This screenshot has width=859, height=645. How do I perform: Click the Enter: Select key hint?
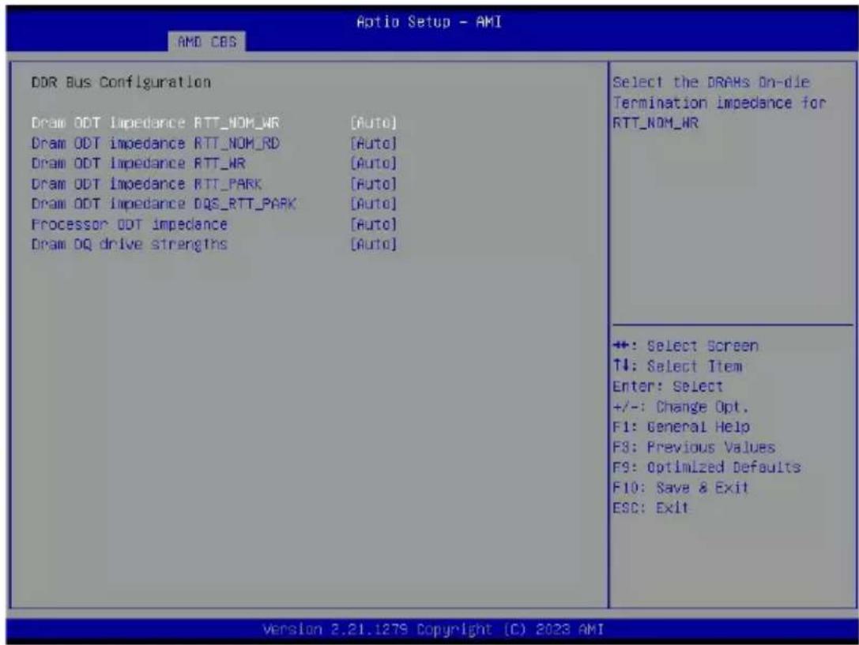[667, 386]
